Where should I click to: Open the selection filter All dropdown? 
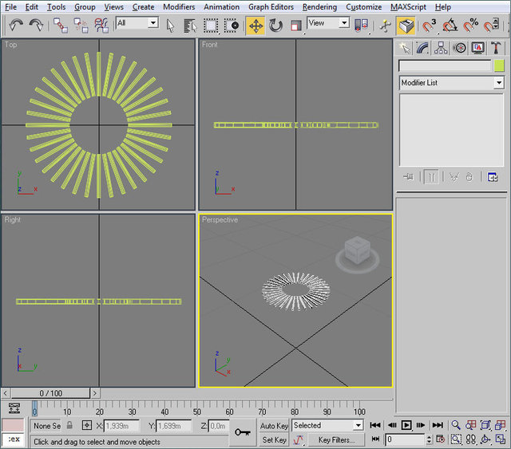tap(137, 24)
